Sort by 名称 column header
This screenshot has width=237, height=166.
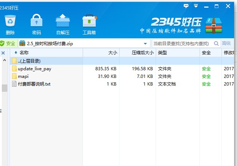click(x=46, y=53)
